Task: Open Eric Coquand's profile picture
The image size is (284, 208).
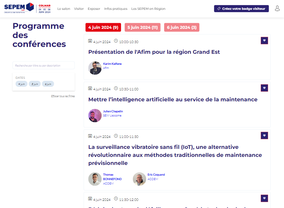Action: click(x=139, y=179)
